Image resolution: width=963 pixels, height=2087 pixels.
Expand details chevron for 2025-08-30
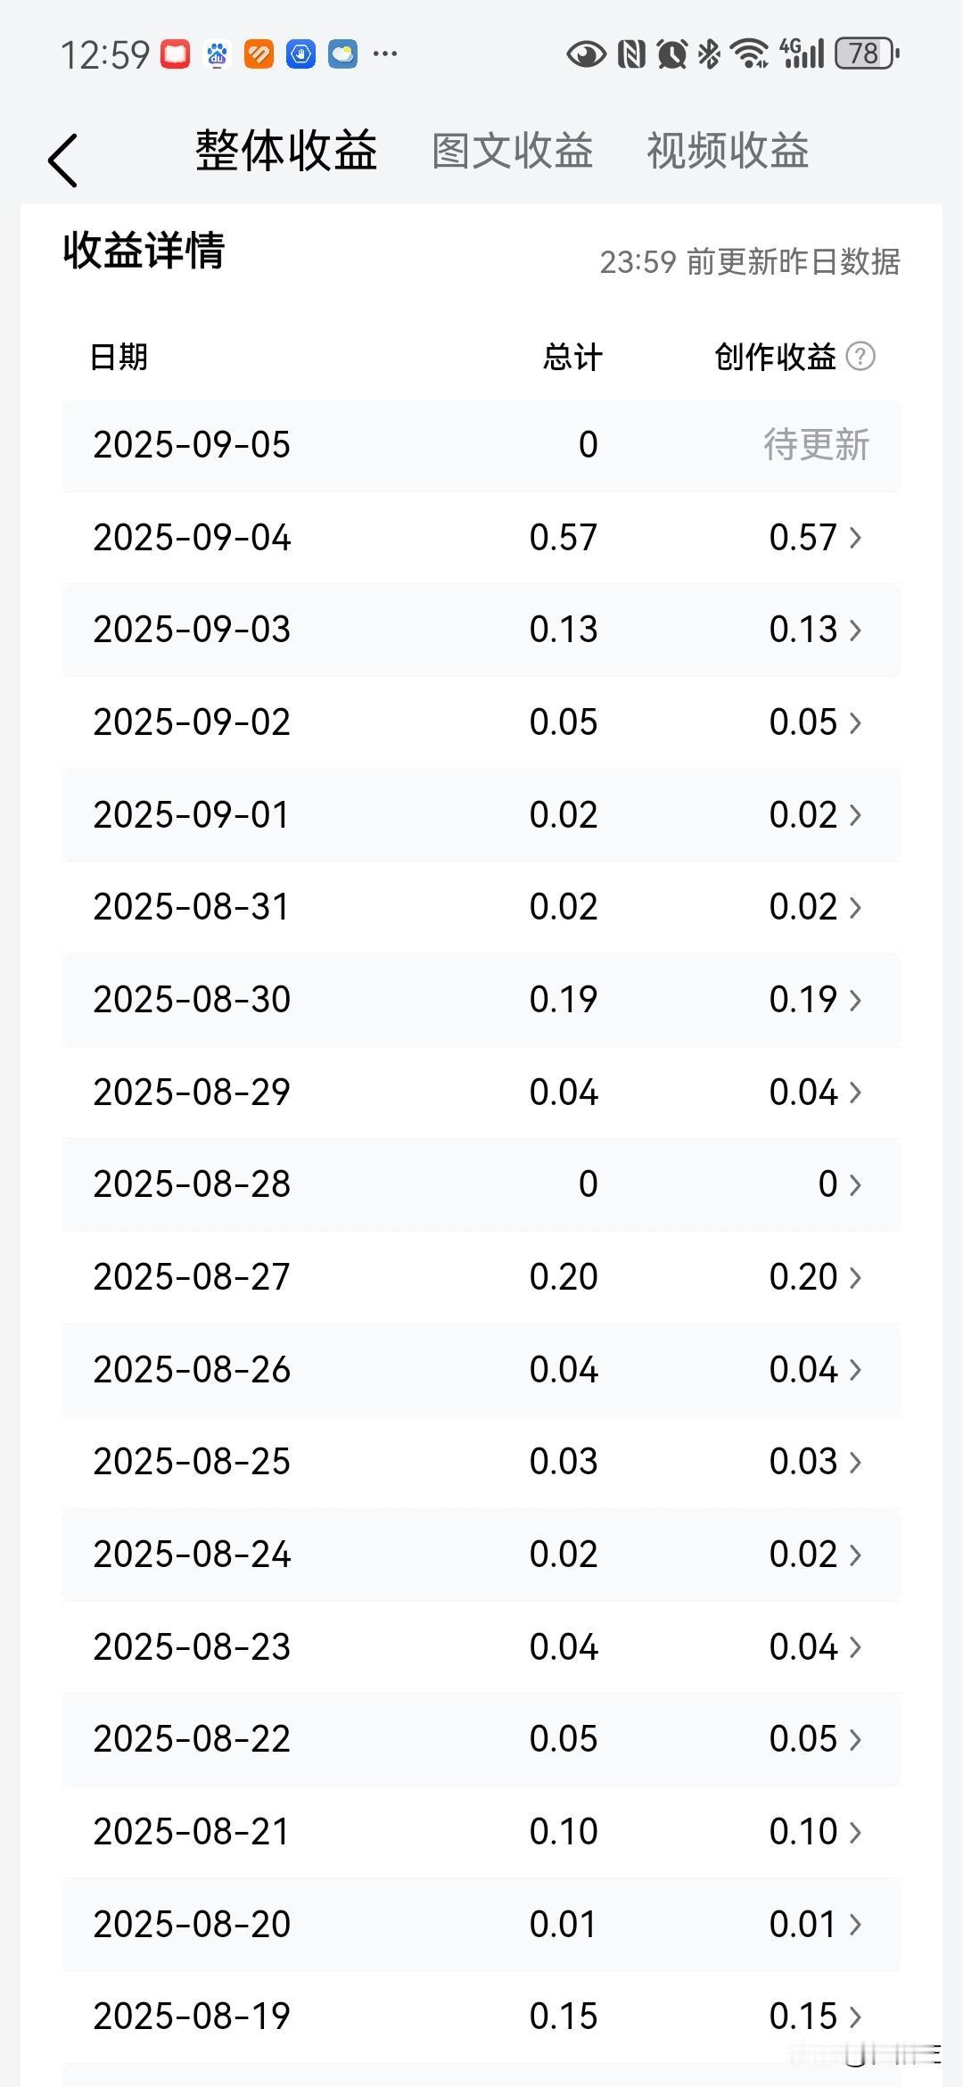pos(855,1000)
